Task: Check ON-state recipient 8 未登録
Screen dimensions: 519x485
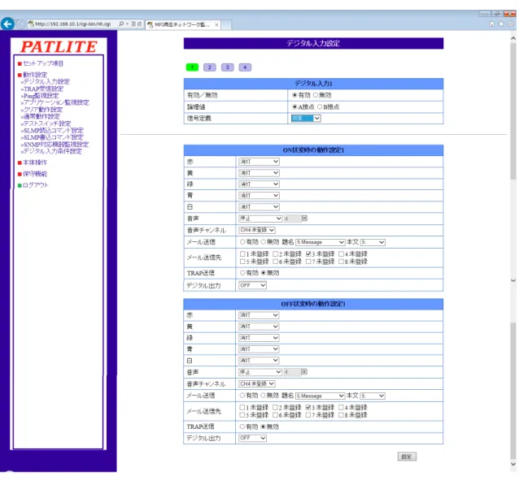Action: [x=341, y=262]
